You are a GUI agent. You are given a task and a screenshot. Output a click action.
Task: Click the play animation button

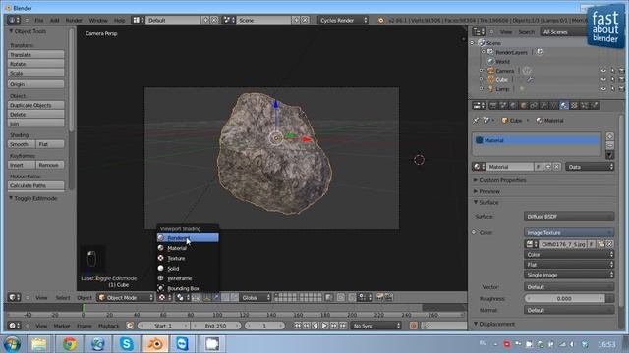click(324, 326)
